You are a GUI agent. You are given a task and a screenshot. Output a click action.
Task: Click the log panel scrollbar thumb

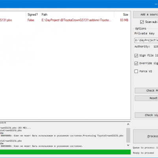128,135
